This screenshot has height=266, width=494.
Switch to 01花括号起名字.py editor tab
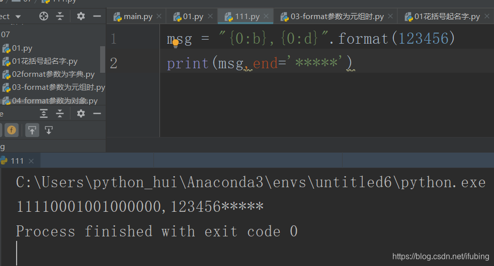click(447, 17)
